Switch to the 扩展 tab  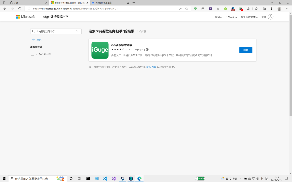[x=28, y=3]
